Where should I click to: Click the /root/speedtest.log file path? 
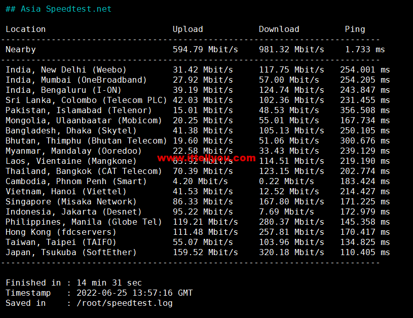tap(124, 303)
